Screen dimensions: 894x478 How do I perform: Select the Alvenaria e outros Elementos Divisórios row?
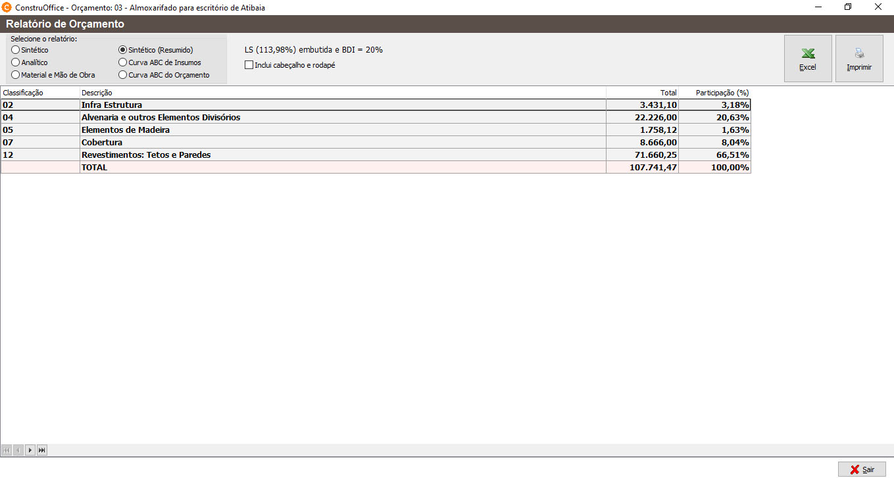[375, 117]
